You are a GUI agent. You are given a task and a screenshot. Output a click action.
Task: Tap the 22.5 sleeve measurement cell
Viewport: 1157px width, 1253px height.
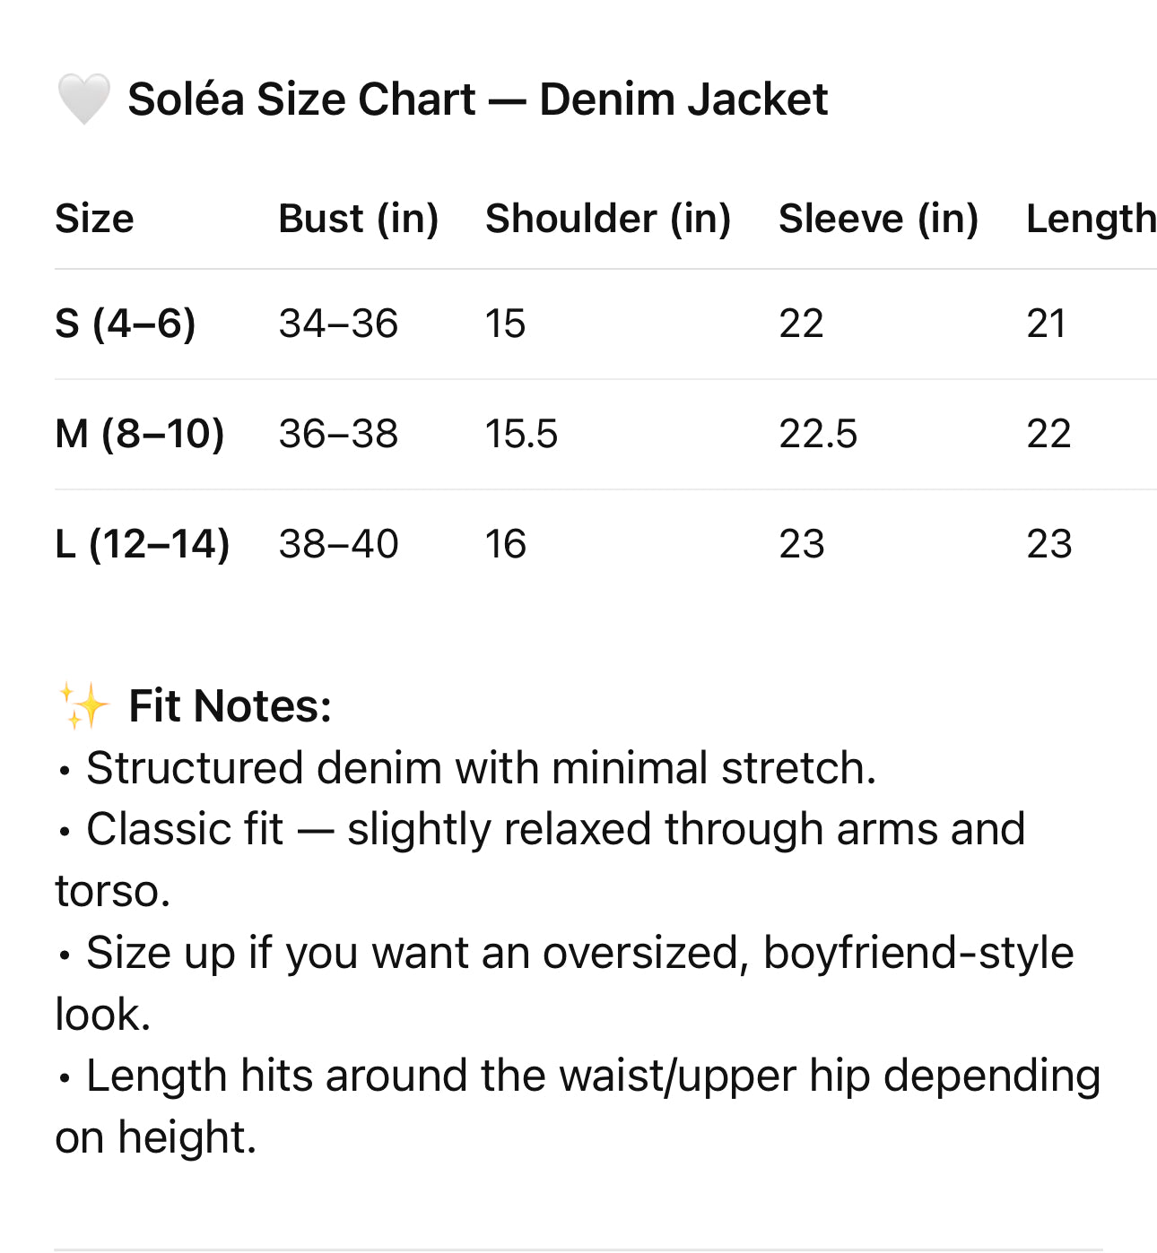(x=818, y=434)
